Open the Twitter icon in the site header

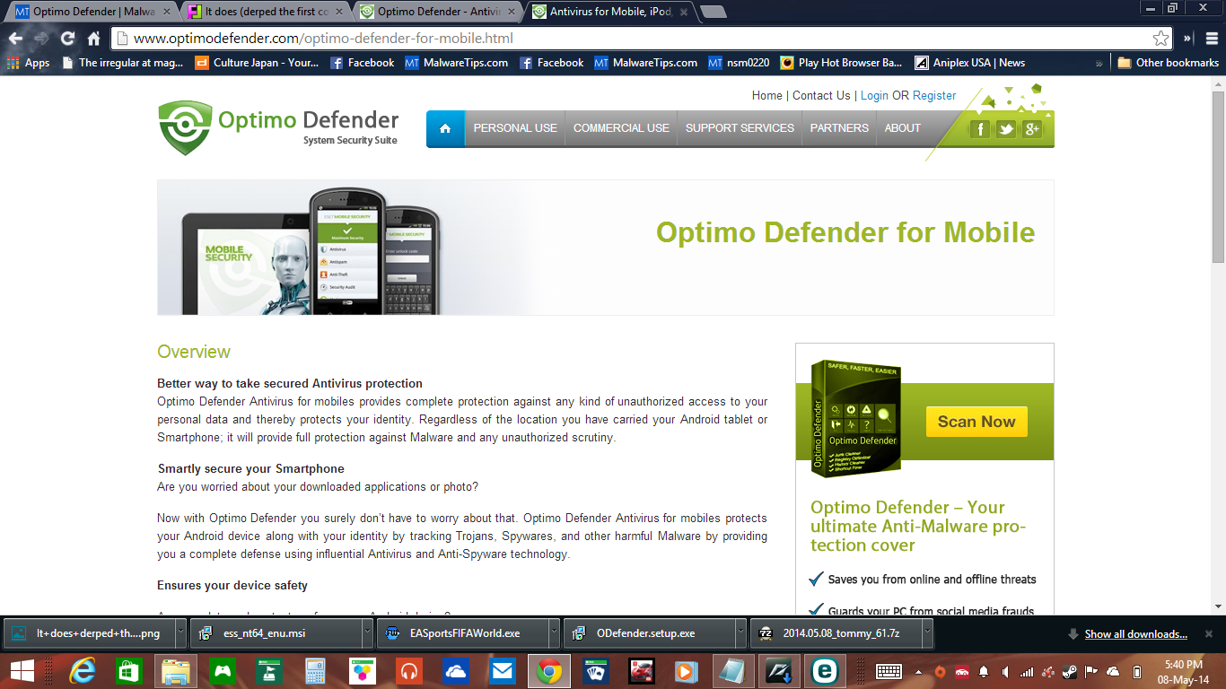1006,129
